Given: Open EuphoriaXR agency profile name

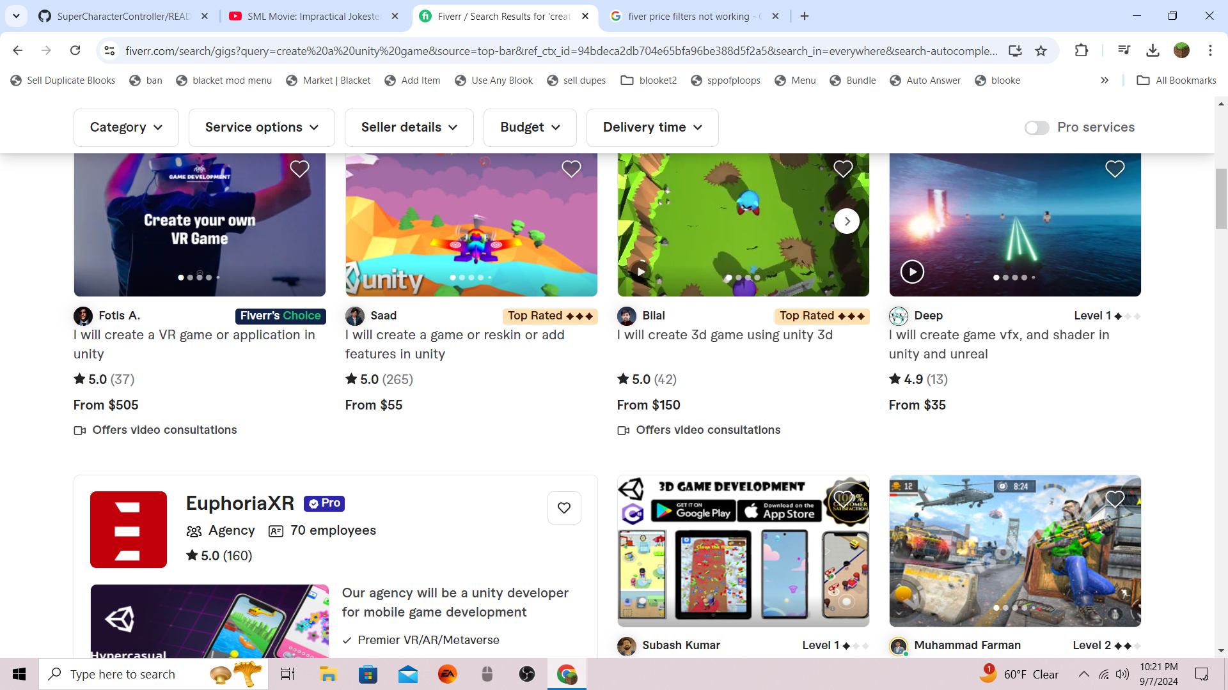Looking at the screenshot, I should pyautogui.click(x=240, y=503).
